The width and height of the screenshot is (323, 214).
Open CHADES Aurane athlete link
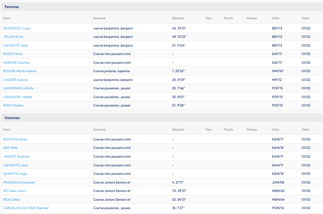(x=15, y=80)
